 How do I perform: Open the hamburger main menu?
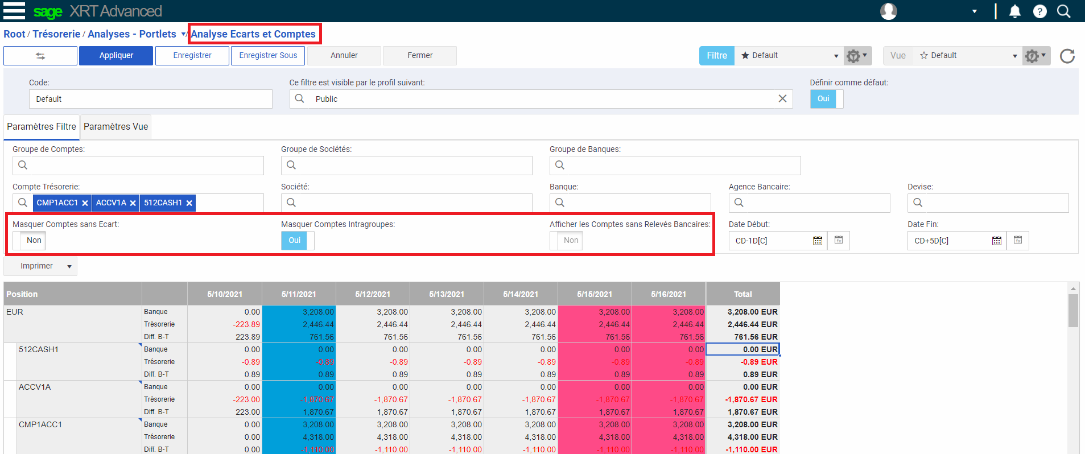pyautogui.click(x=14, y=11)
